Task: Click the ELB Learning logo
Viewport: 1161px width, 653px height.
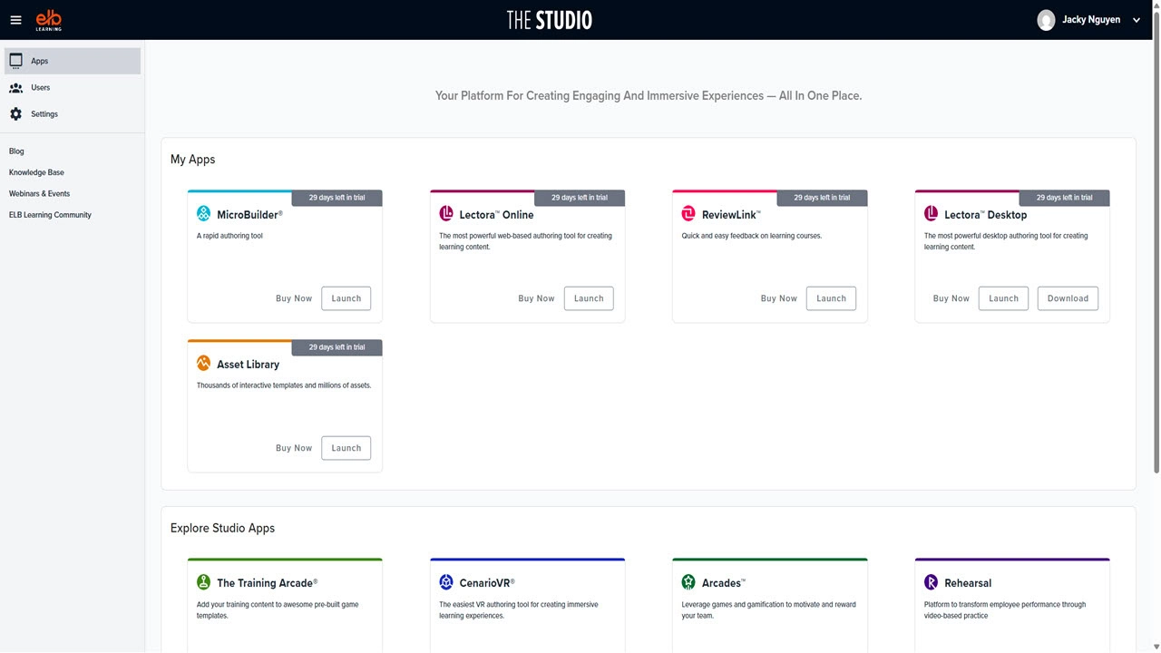Action: pos(49,20)
